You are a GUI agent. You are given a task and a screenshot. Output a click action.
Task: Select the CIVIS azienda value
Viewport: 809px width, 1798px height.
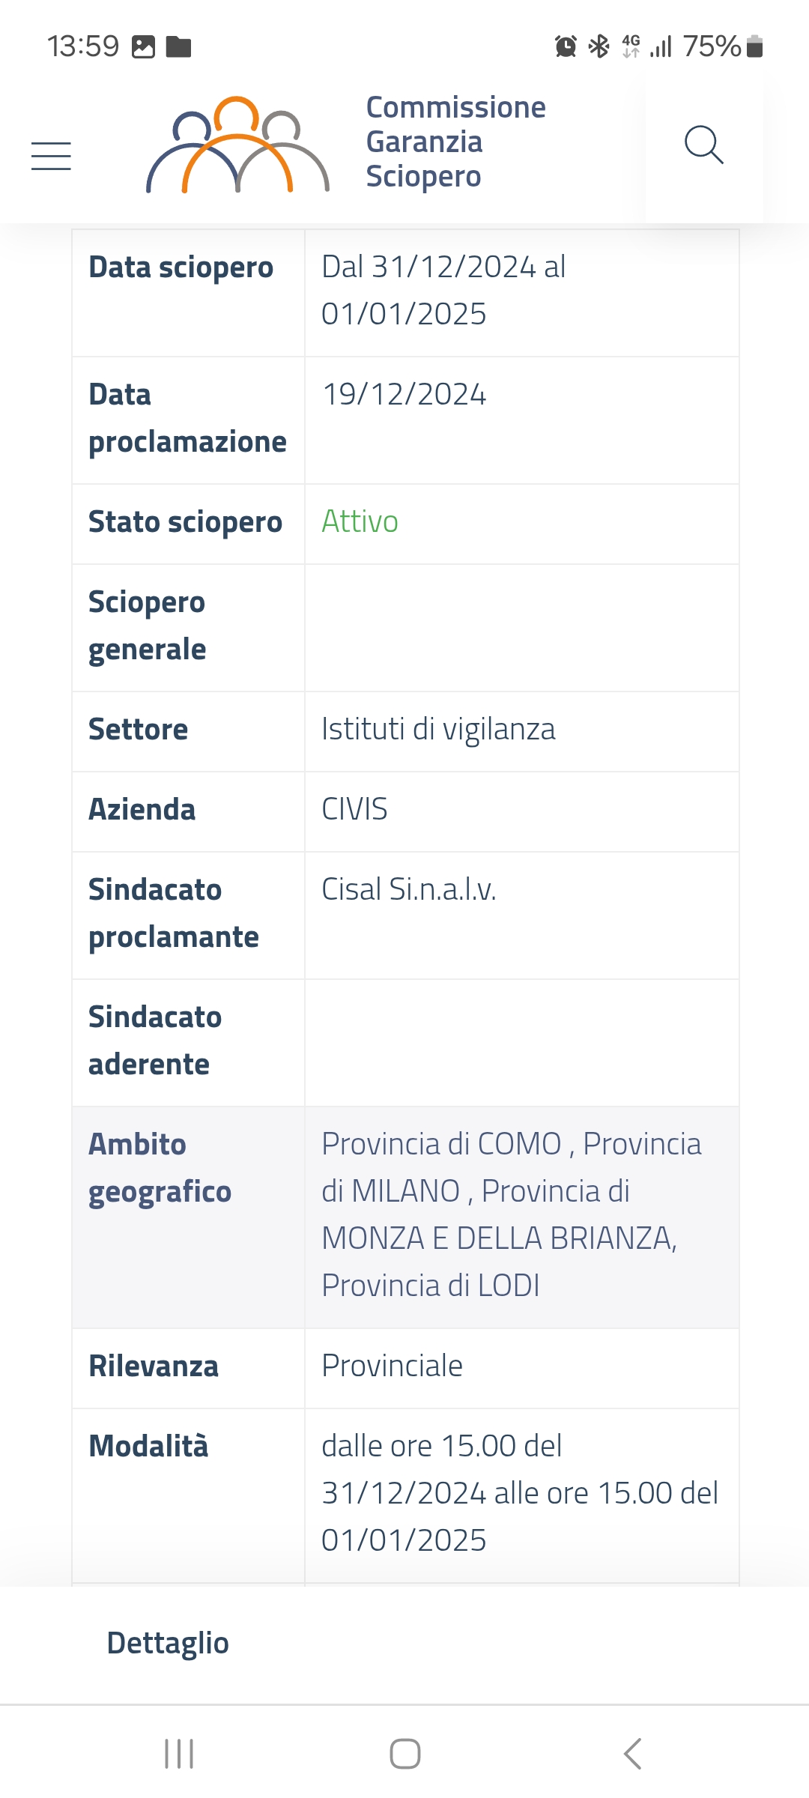(354, 809)
